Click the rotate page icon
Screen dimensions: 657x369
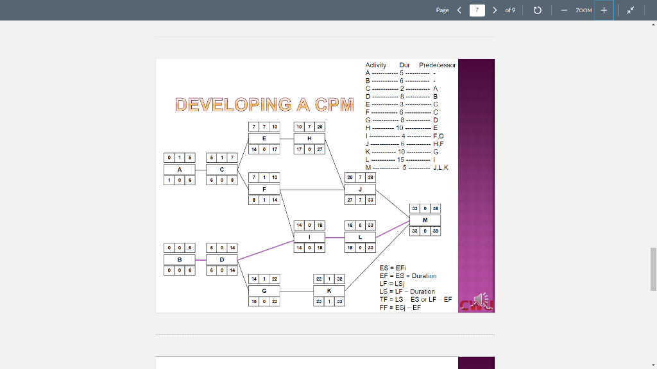(537, 10)
